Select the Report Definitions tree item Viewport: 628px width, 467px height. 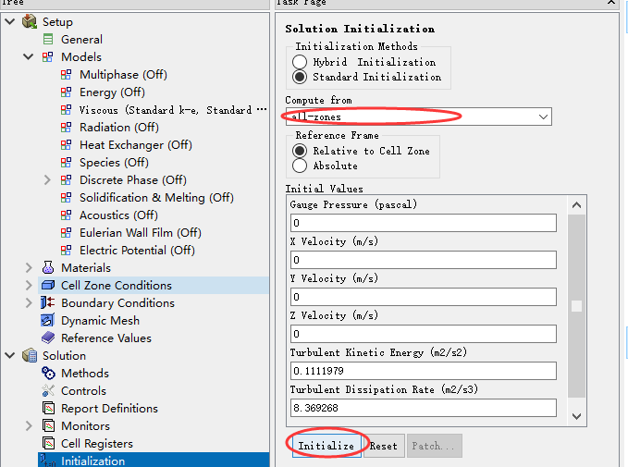pos(109,408)
